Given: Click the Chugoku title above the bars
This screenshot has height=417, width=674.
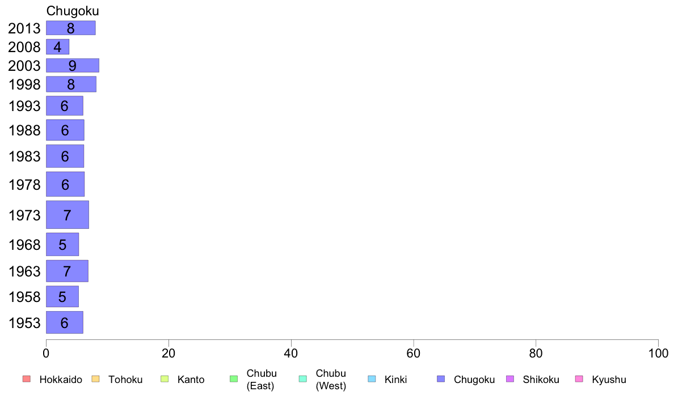Looking at the screenshot, I should (73, 11).
